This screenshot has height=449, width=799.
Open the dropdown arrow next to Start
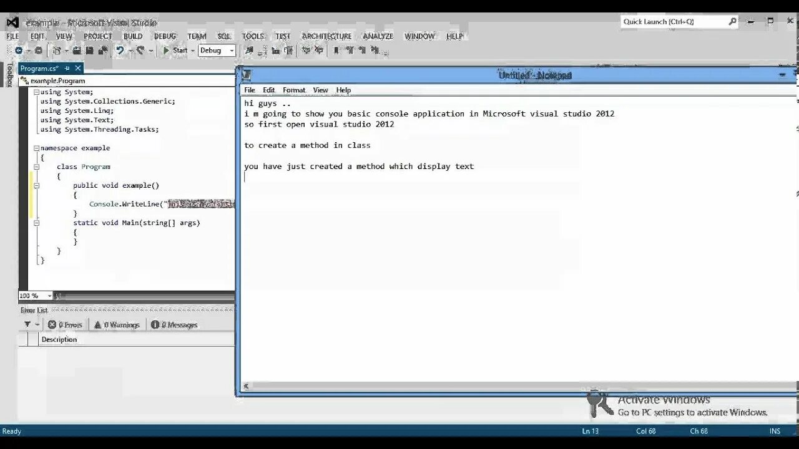point(193,51)
